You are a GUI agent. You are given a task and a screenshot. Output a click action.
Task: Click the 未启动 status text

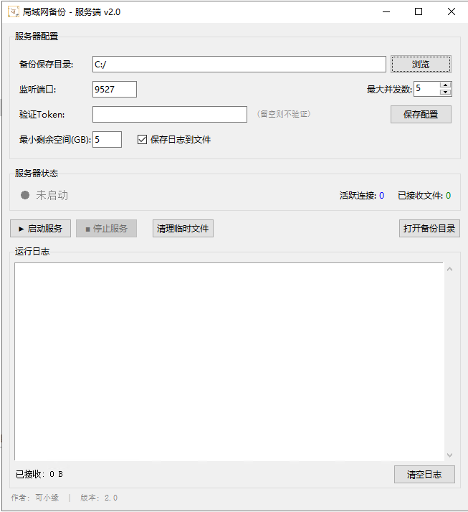click(x=52, y=195)
